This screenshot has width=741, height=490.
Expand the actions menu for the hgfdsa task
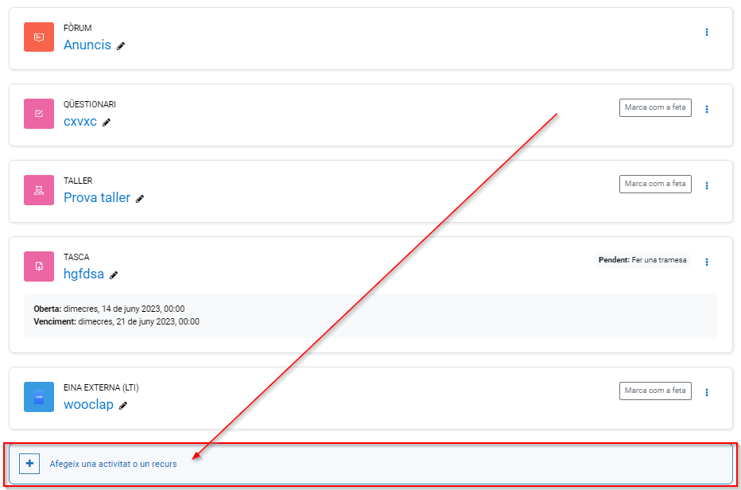tap(707, 262)
